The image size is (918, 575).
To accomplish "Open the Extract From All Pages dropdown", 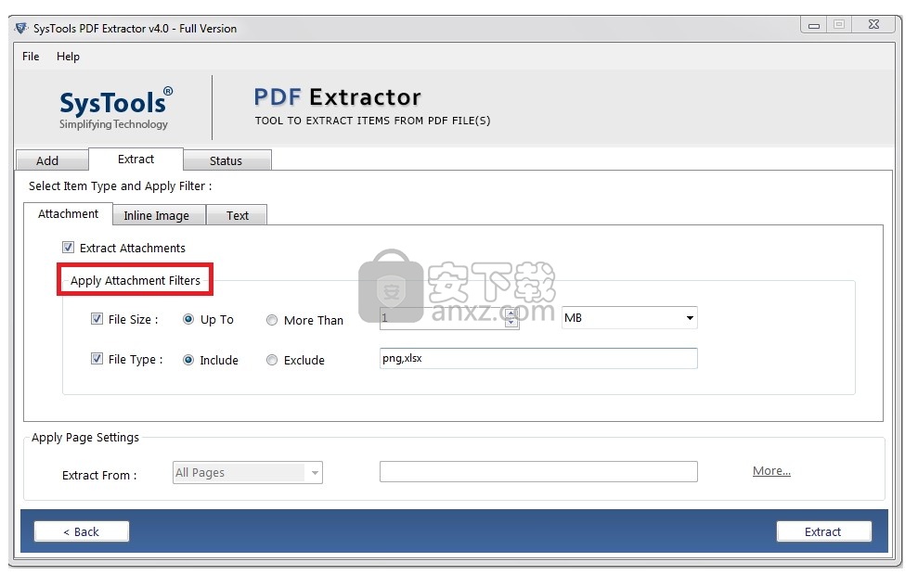I will tap(248, 473).
